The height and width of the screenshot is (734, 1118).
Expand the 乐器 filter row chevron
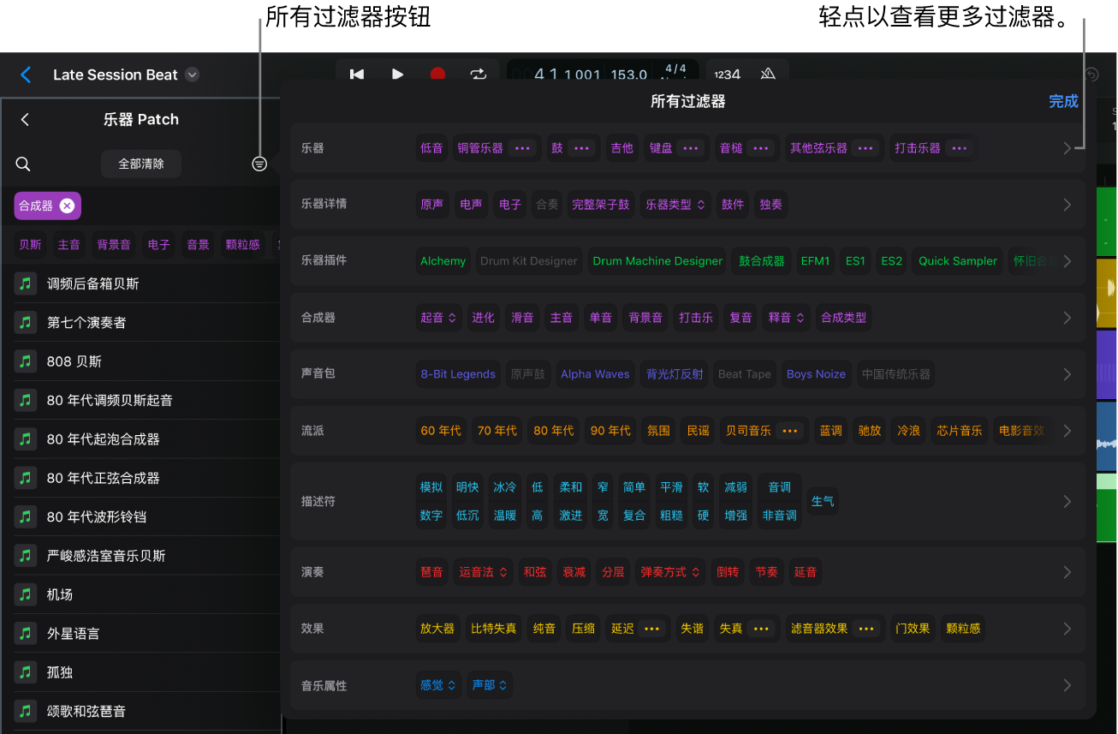coord(1067,148)
